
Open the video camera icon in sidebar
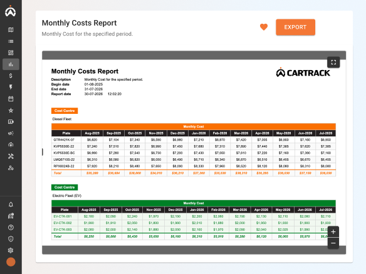tap(11, 121)
